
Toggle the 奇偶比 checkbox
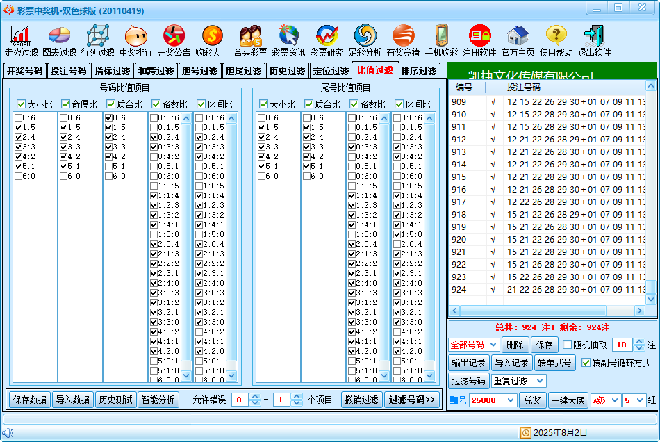(66, 104)
